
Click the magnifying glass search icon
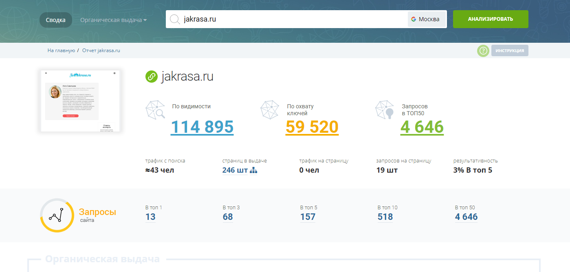[175, 19]
